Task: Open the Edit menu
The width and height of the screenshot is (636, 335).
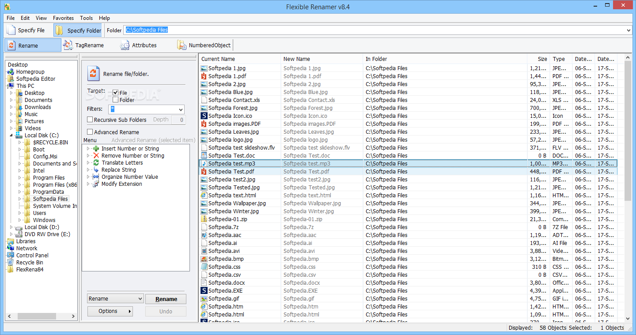Action: coord(25,18)
